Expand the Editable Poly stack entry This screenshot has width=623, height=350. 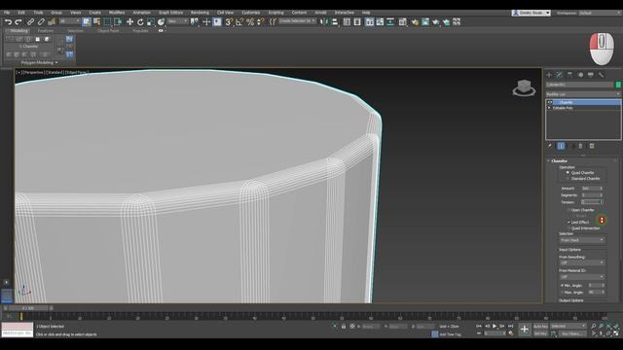pos(549,108)
